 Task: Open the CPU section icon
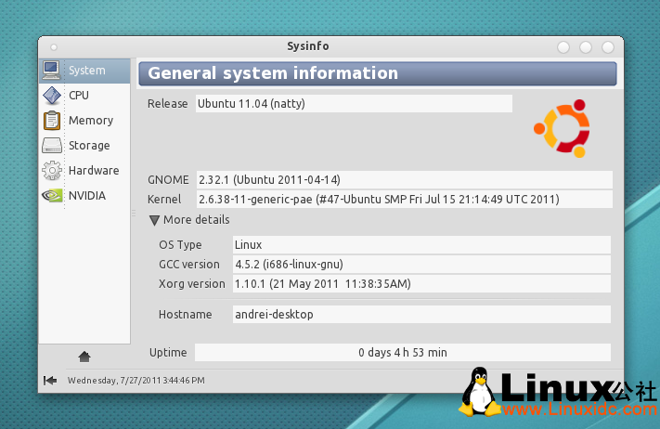[51, 95]
